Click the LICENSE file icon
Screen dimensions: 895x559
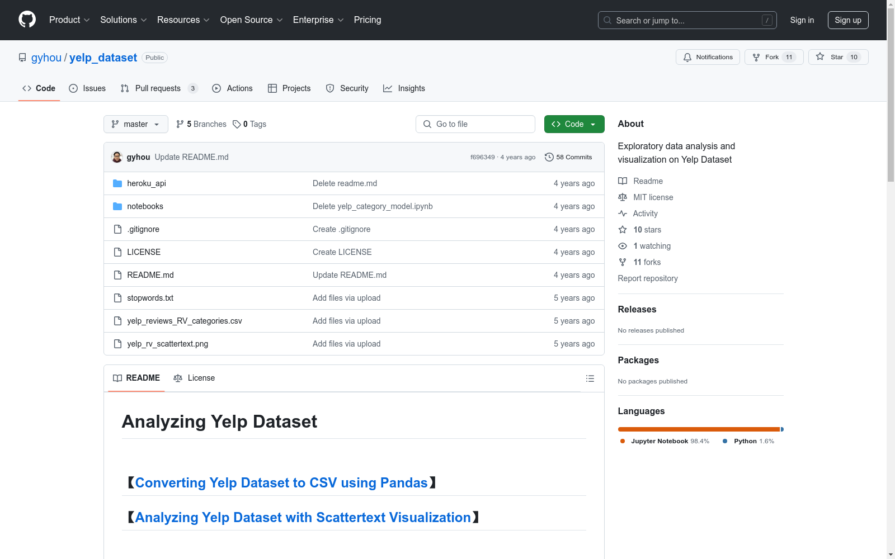tap(117, 252)
